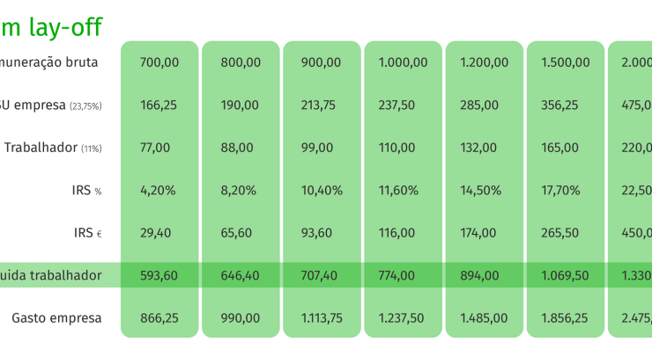Click the 29,40 IRS euro amount

pos(155,233)
